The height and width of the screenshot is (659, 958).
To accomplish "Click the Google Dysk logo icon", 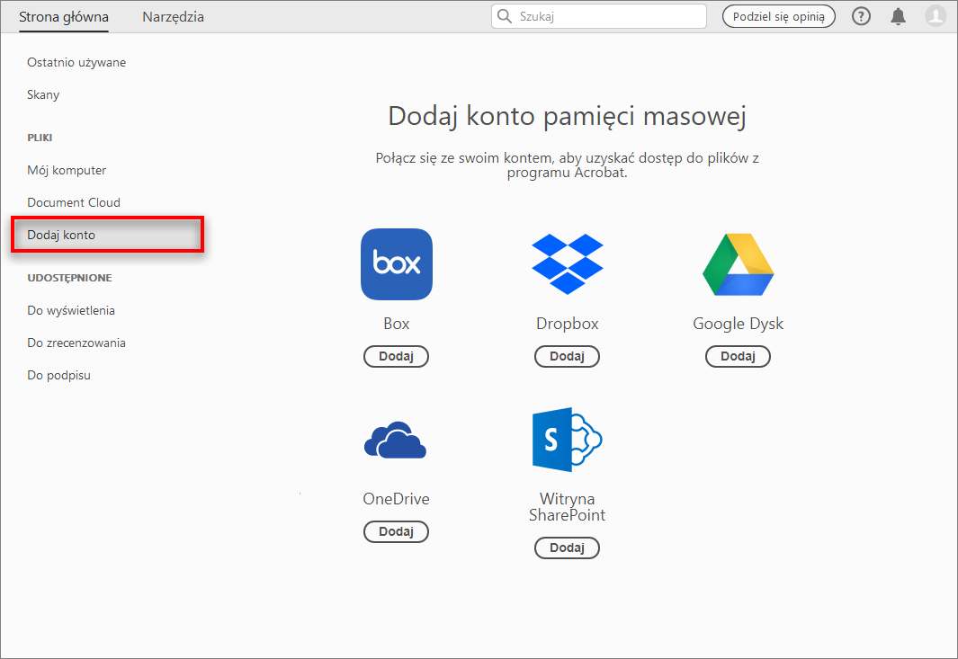I will (738, 263).
